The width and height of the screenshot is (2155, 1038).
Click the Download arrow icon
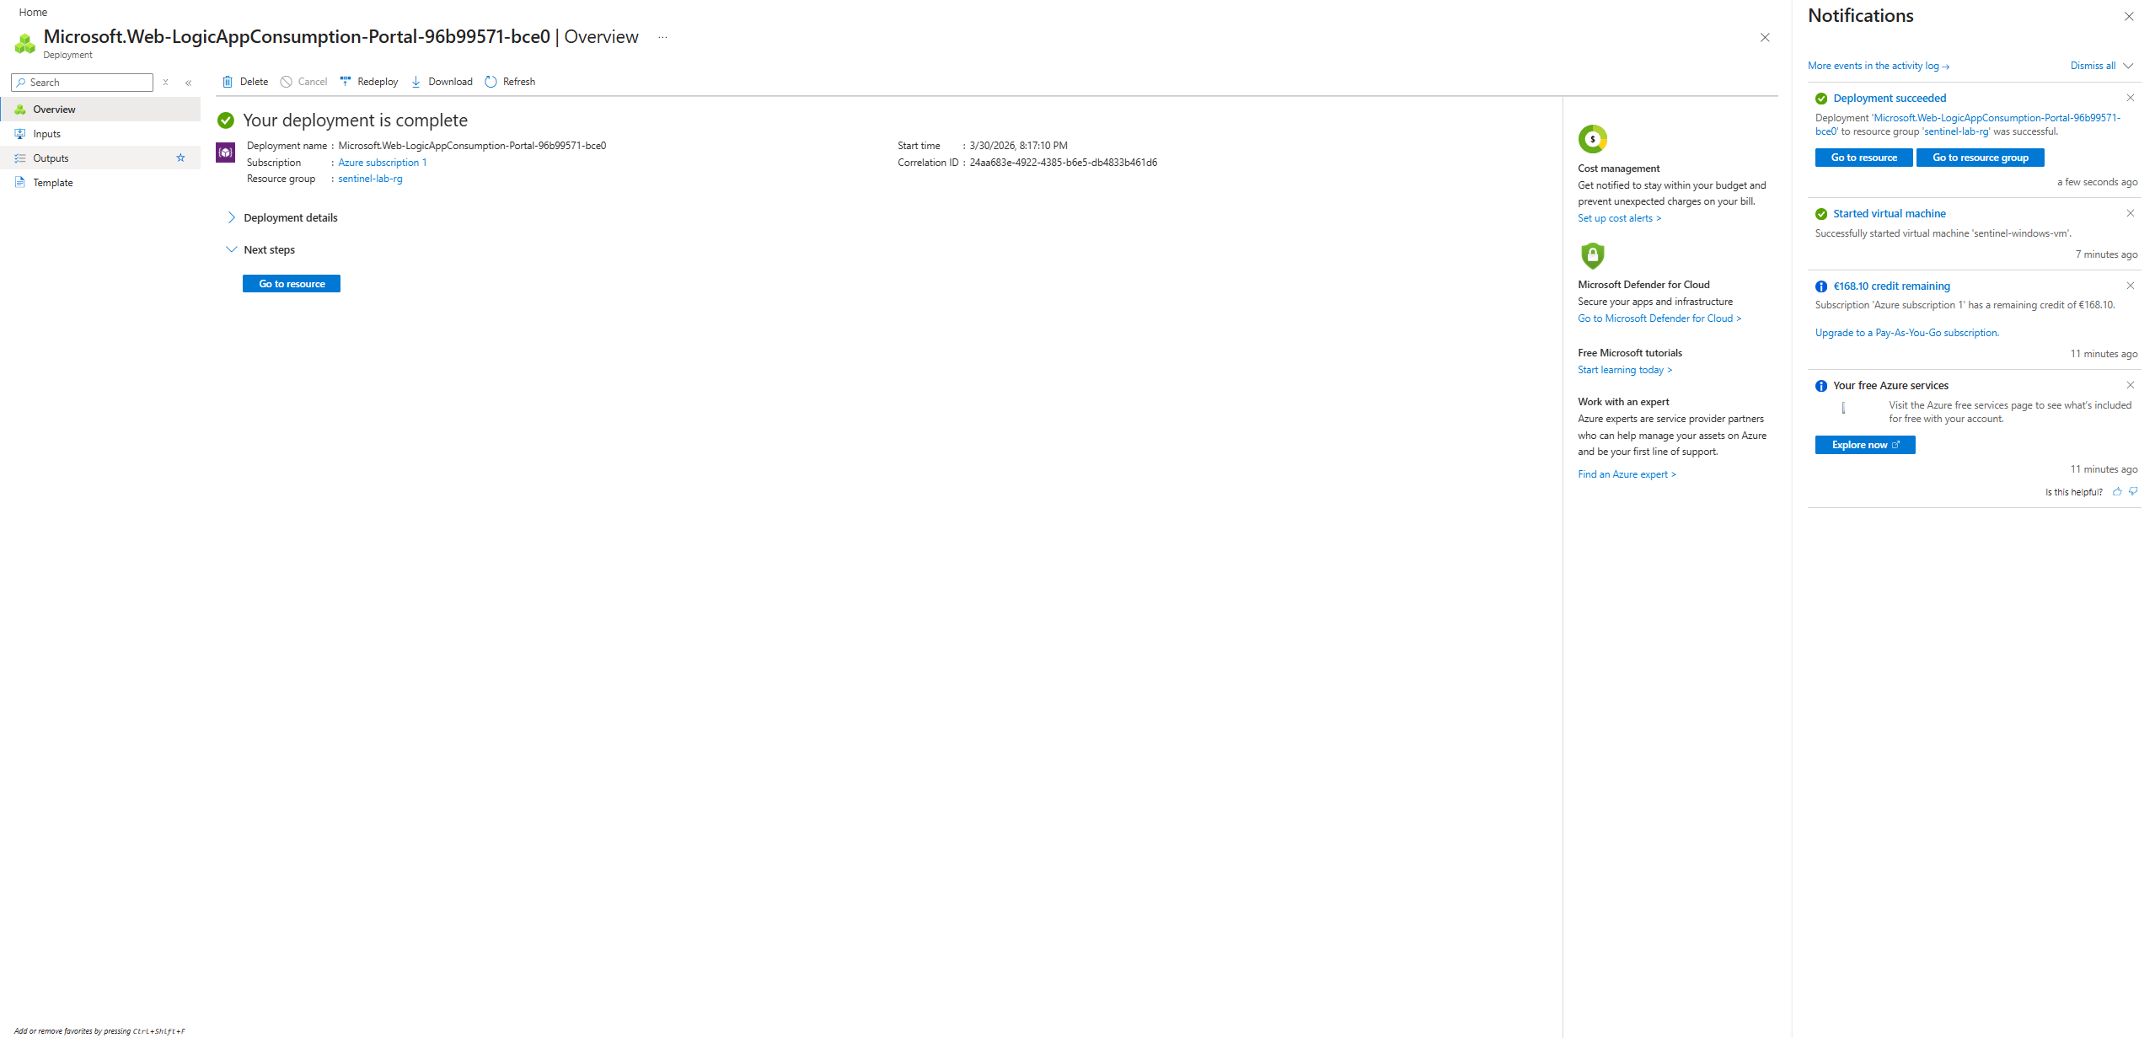point(416,82)
